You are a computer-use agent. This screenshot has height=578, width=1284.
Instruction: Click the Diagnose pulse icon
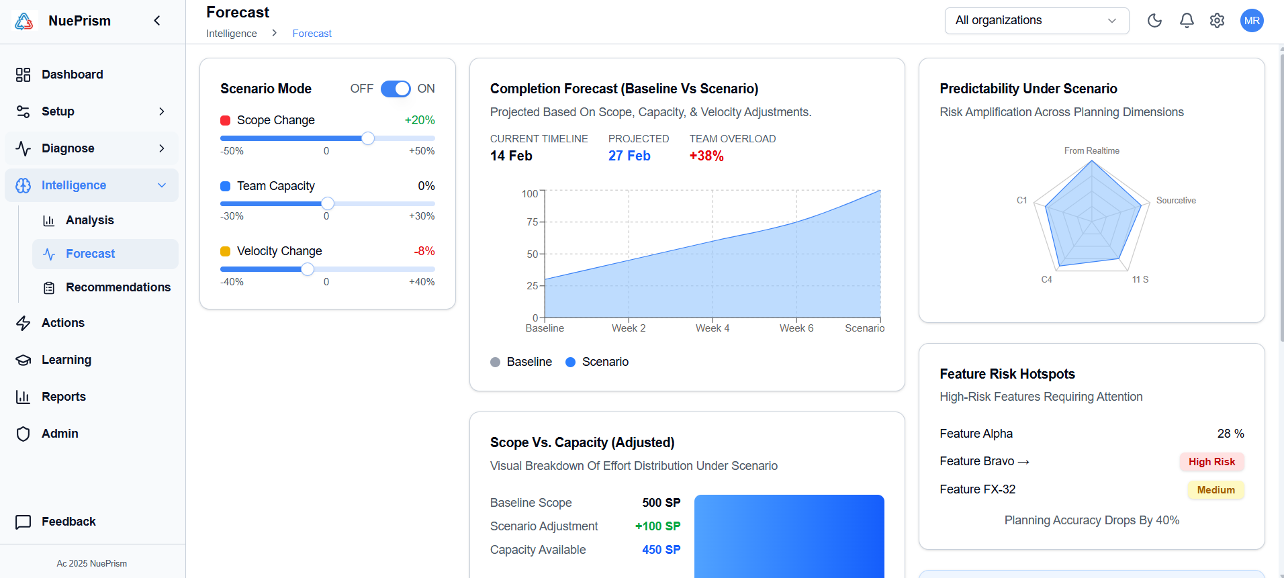coord(24,148)
